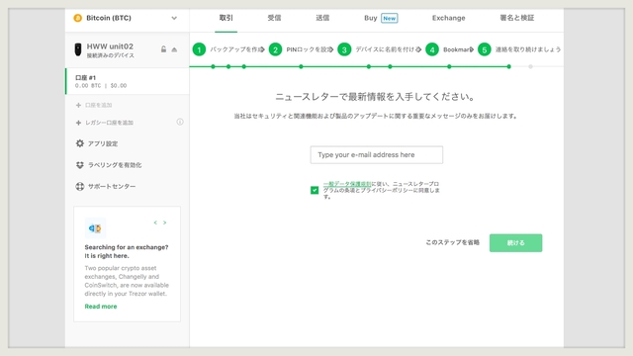Screen dimensions: 633x356
Task: Click the e-mail address input field
Action: coord(376,155)
